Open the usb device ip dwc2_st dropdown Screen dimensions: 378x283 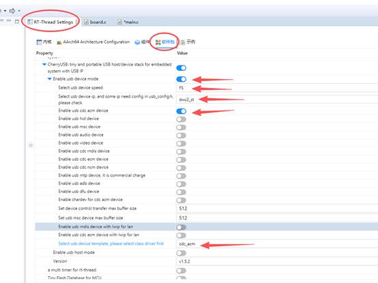[277, 100]
